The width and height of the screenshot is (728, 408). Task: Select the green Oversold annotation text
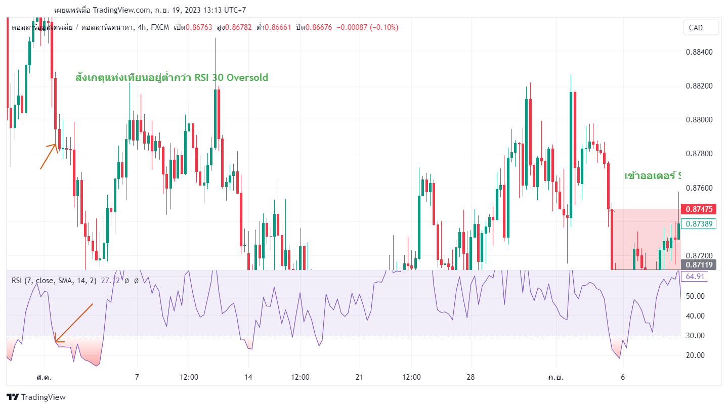click(172, 77)
